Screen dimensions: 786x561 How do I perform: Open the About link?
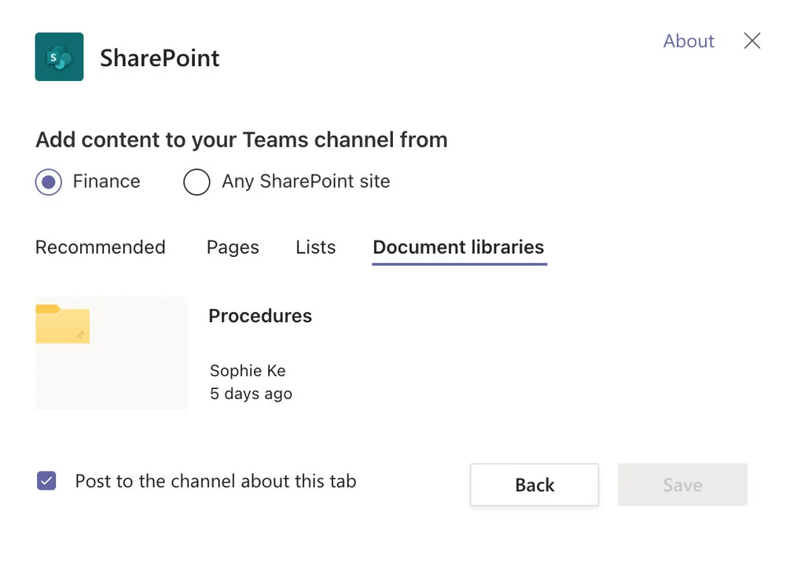coord(688,41)
